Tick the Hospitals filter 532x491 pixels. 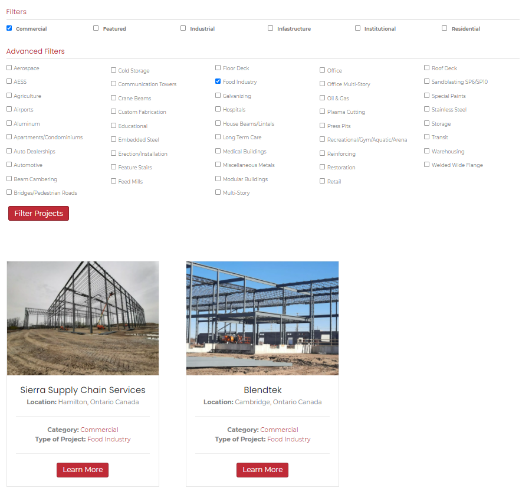(x=218, y=109)
